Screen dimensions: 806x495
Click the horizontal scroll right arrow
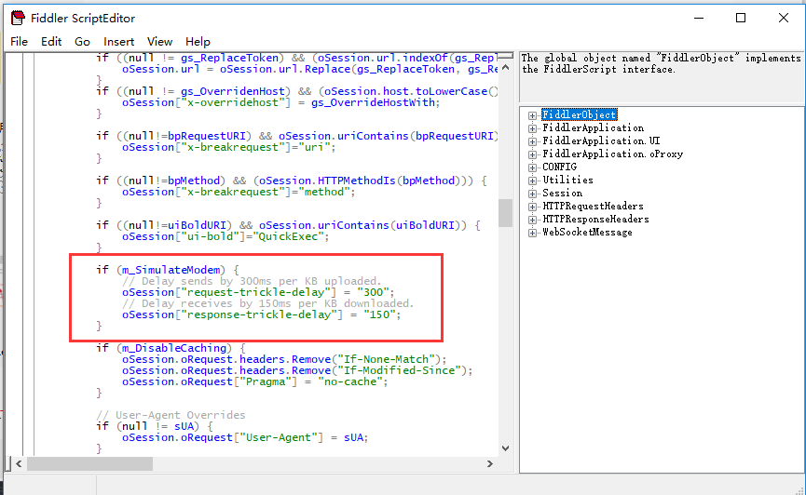pos(490,463)
